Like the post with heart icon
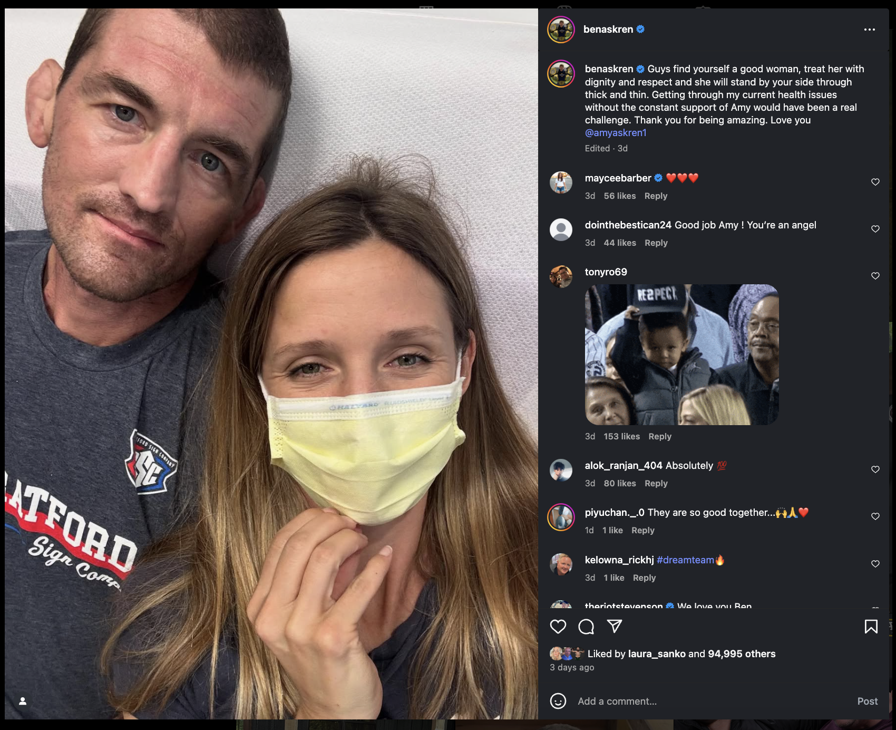Viewport: 896px width, 730px height. click(x=558, y=627)
